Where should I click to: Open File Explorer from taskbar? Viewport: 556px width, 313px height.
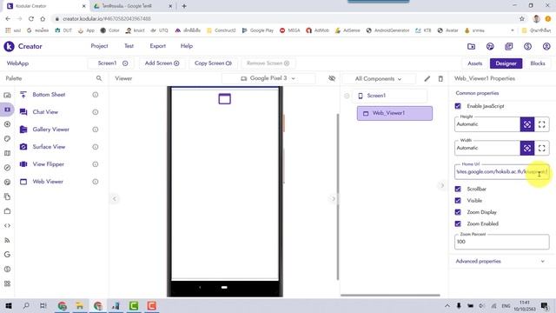(x=80, y=305)
